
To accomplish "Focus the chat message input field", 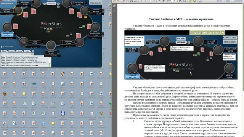I will click(16, 54).
